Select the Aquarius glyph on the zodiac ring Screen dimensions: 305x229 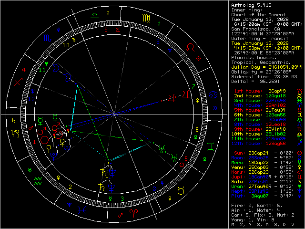coord(39,181)
